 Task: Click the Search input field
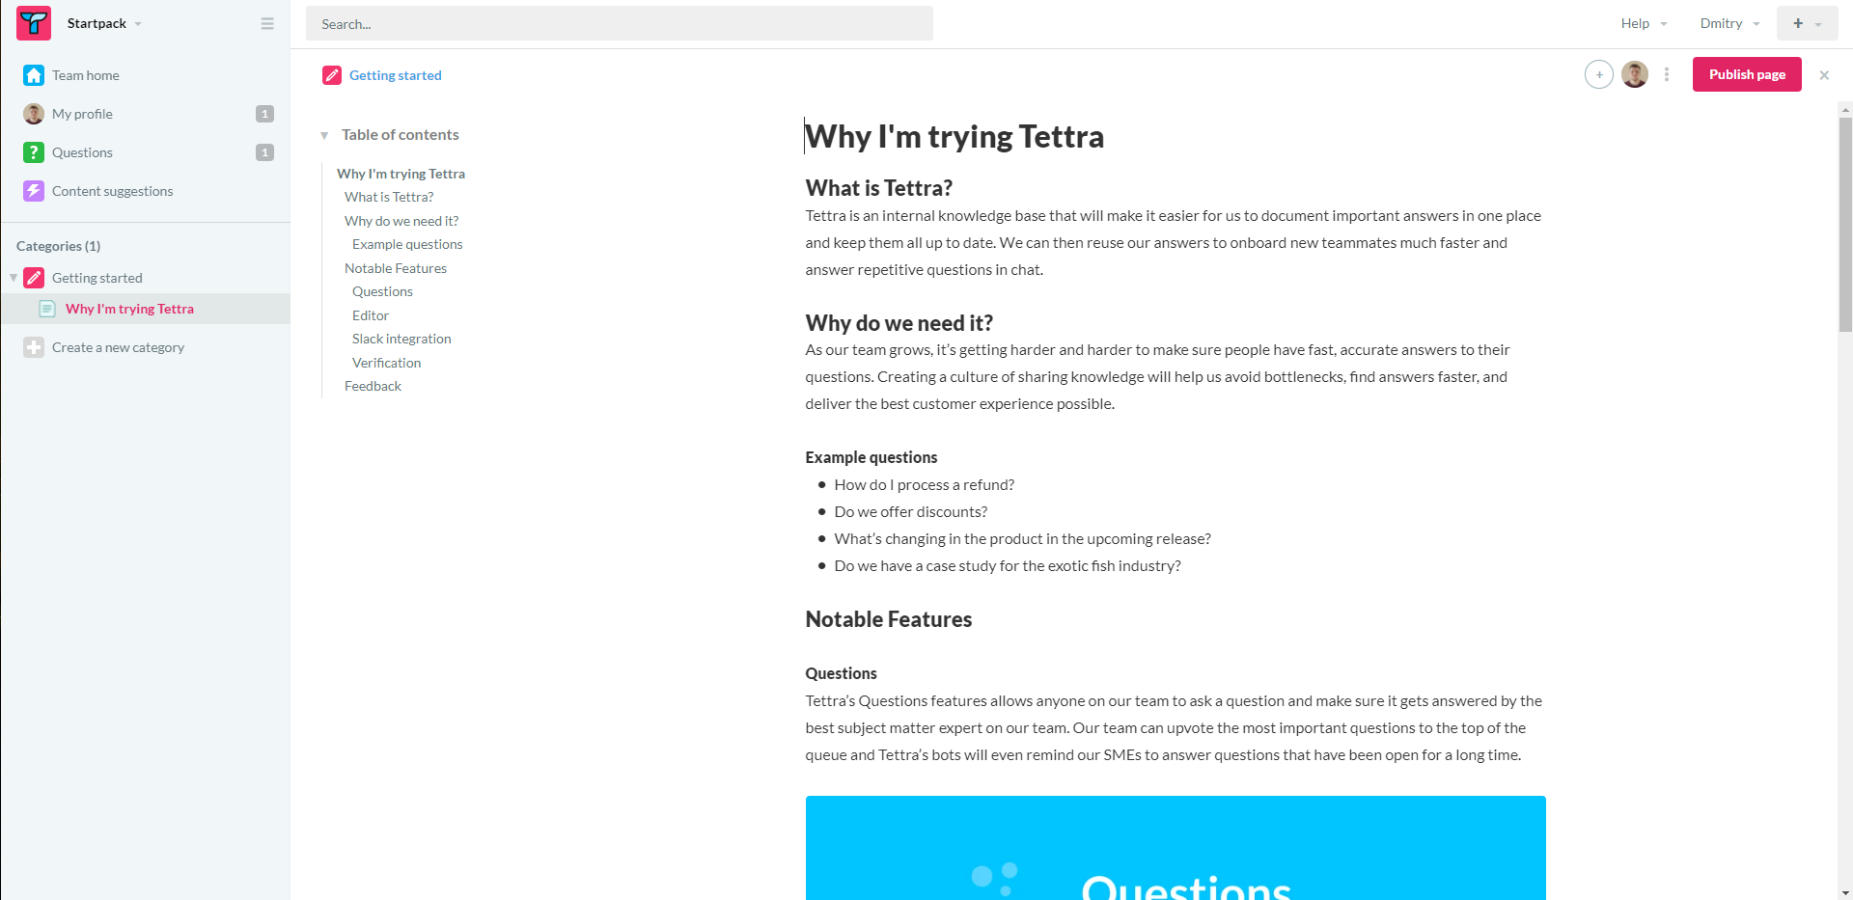pos(619,23)
